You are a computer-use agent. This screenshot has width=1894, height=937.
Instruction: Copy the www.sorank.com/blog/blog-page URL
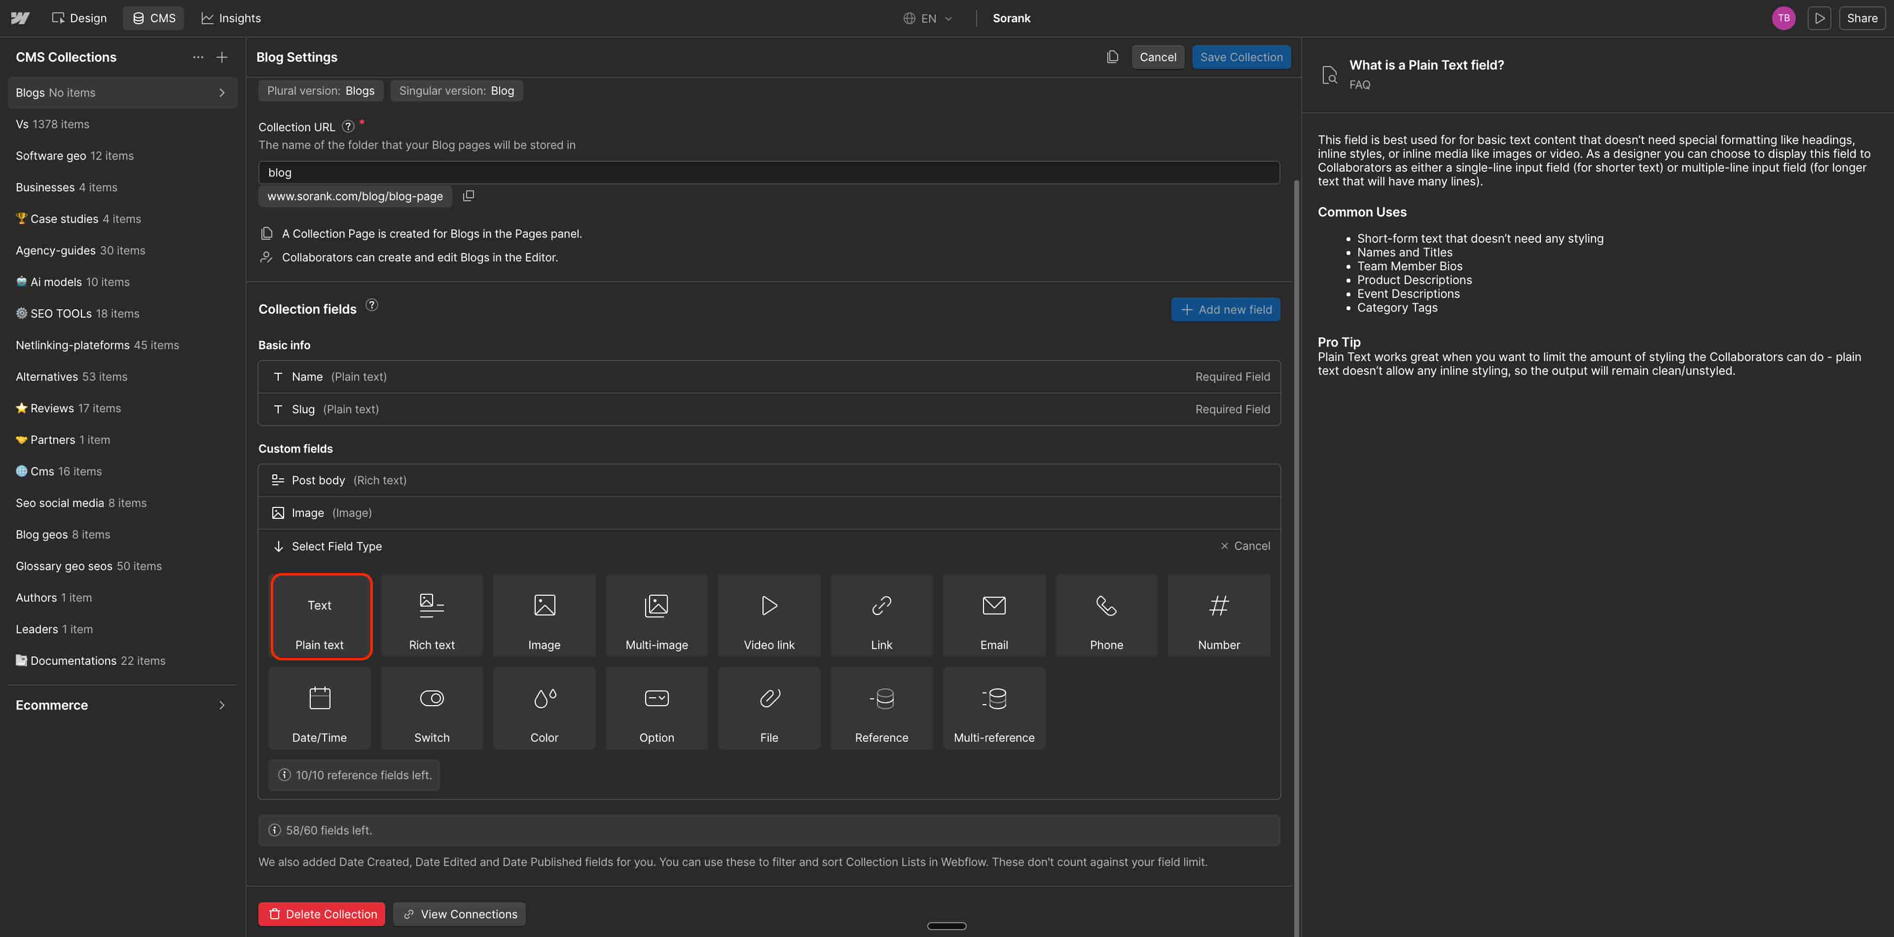pos(469,196)
